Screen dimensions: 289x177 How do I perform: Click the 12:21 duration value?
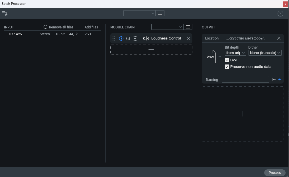pos(87,34)
